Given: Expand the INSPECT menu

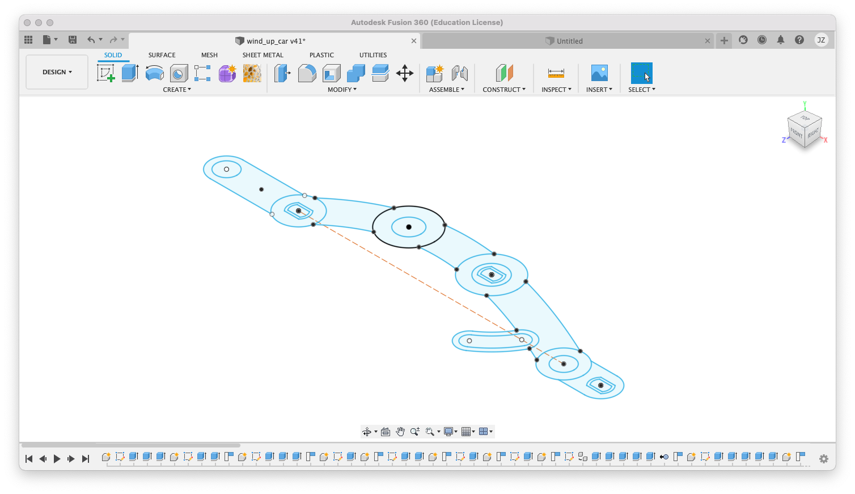Looking at the screenshot, I should point(556,90).
